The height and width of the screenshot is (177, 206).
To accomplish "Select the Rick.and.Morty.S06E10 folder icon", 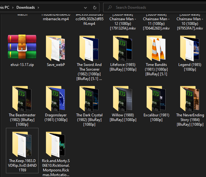I will [55, 144].
